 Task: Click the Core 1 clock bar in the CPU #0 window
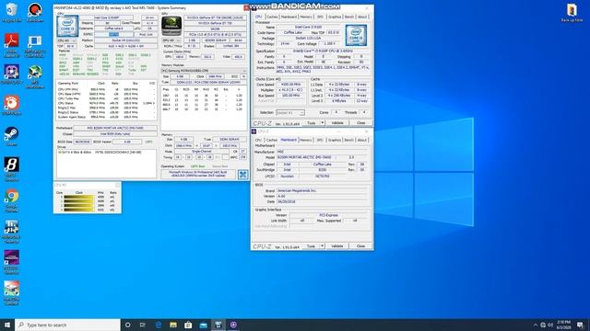click(78, 201)
